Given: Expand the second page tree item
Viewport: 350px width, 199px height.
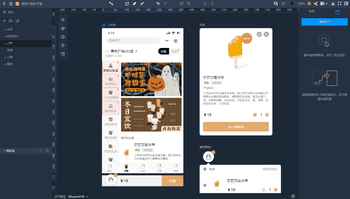Looking at the screenshot, I should (5, 36).
